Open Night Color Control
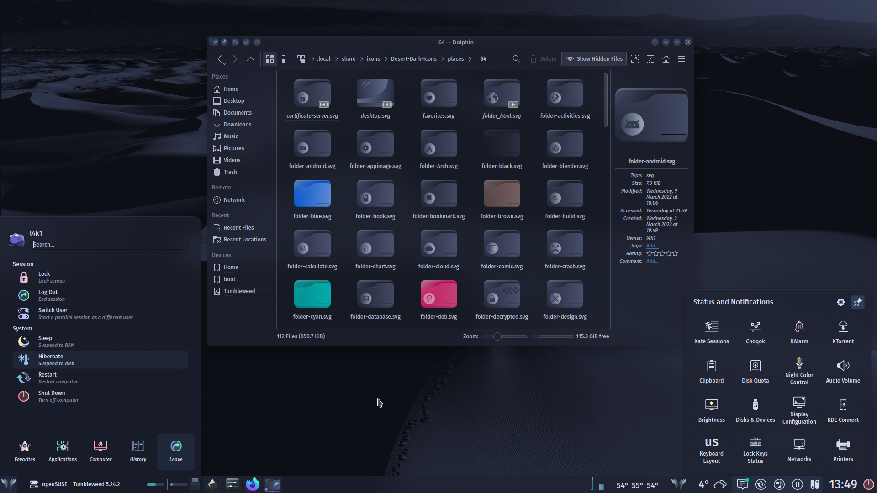877x493 pixels. [799, 372]
